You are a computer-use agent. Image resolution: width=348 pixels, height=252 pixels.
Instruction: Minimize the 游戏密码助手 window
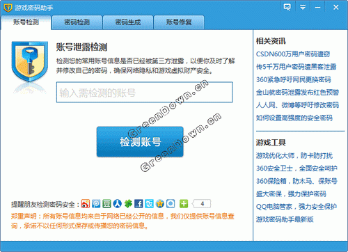pyautogui.click(x=317, y=7)
